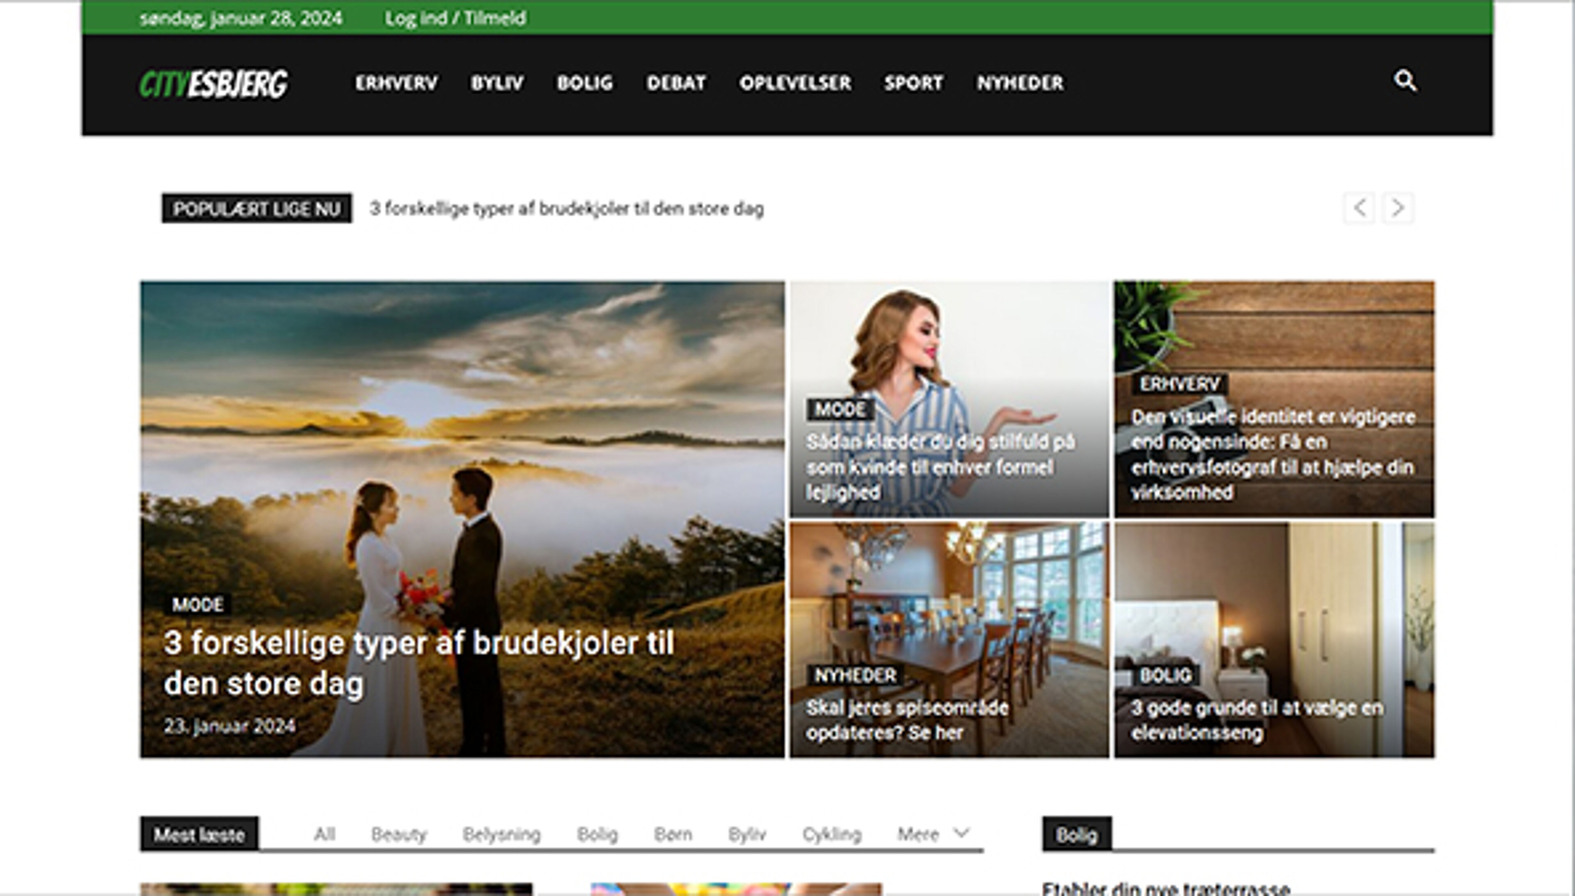Open the OPLEVELSER menu item
Image resolution: width=1575 pixels, height=896 pixels.
[x=796, y=83]
